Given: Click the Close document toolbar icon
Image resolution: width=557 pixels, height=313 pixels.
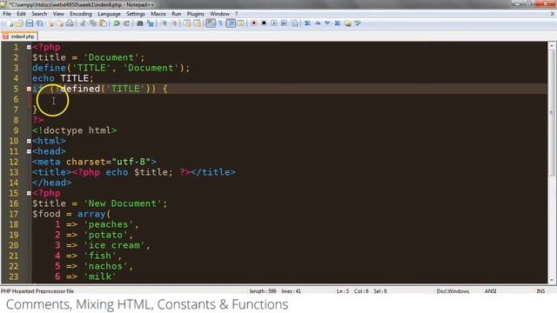Looking at the screenshot, I should click(x=50, y=23).
